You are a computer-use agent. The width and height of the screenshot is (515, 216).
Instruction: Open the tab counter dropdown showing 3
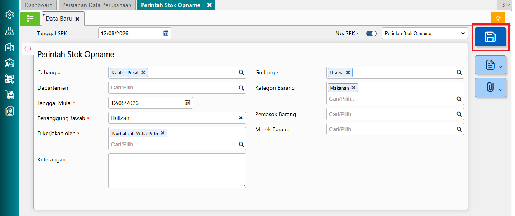point(505,5)
